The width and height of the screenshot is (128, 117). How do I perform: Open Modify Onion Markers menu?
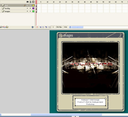click(49, 27)
